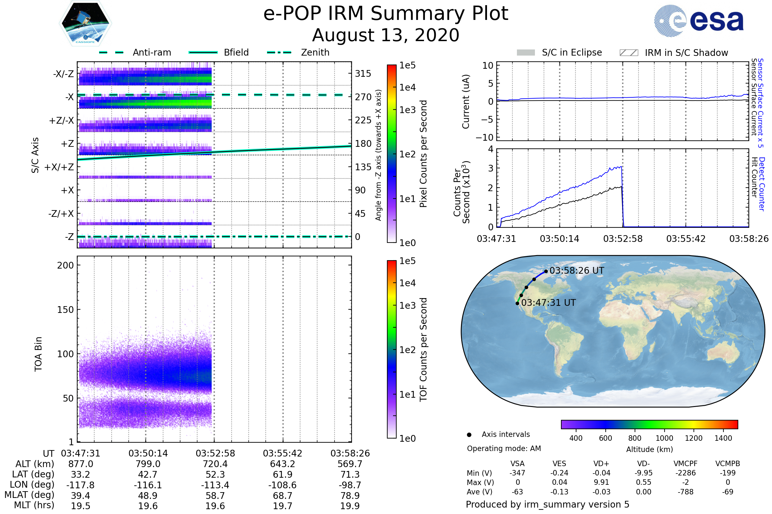Click the Altitude (km) horizontal colorbar
The width and height of the screenshot is (772, 514).
point(649,424)
